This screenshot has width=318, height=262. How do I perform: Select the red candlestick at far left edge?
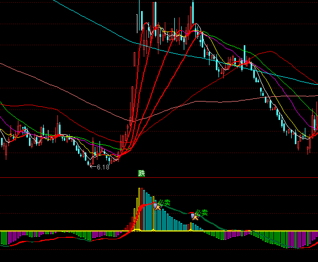(x=6, y=150)
